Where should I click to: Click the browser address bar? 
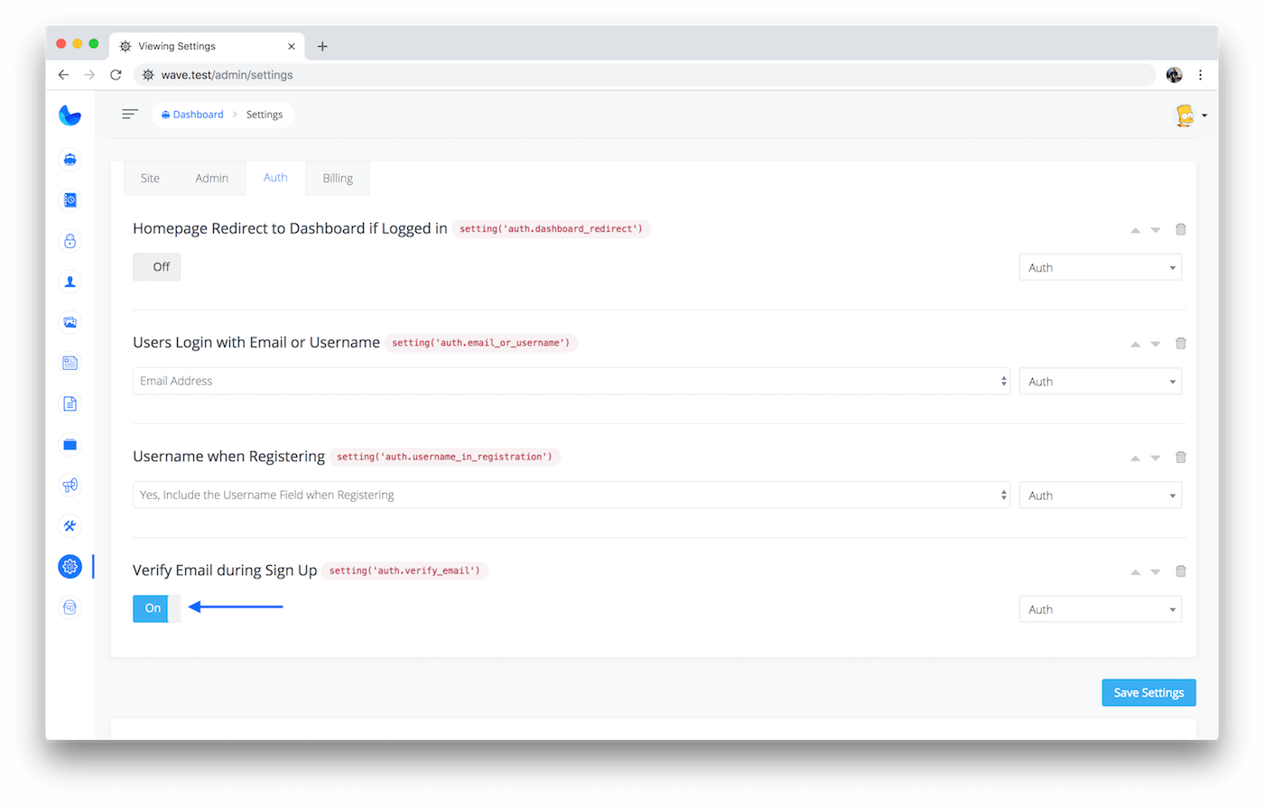(x=632, y=75)
